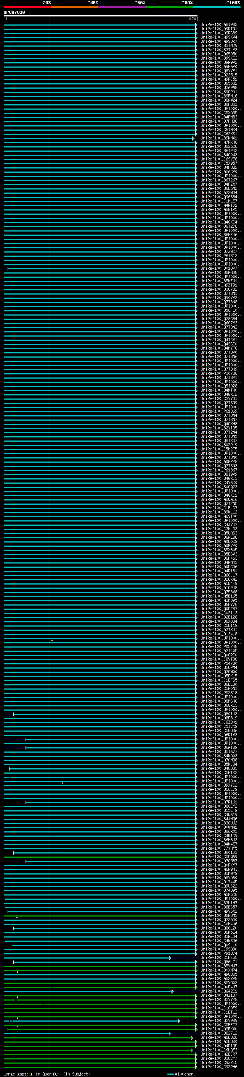Select hit UniRef100_C5M2T5
Image resolution: width=244 pixels, height=1077 pixels.
(218, 449)
